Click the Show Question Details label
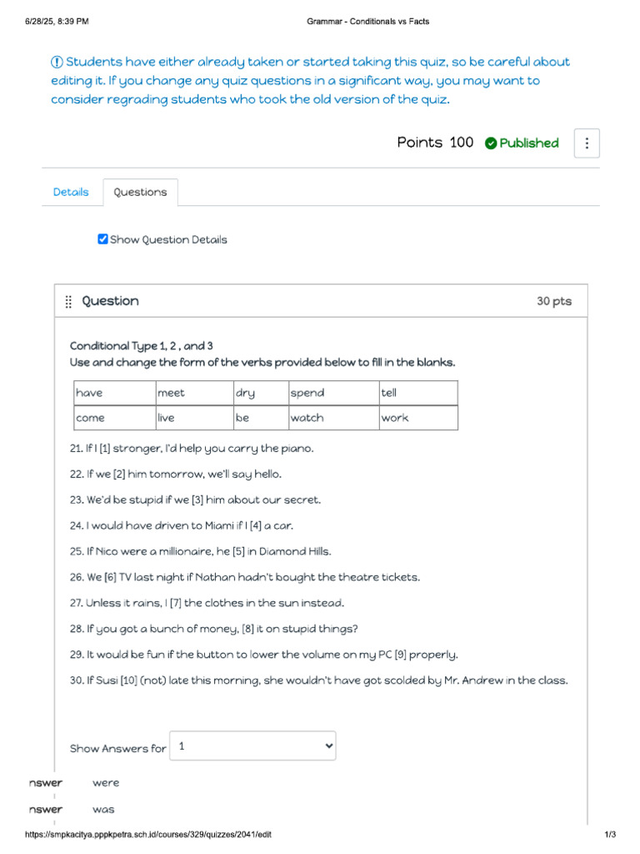 pyautogui.click(x=168, y=239)
